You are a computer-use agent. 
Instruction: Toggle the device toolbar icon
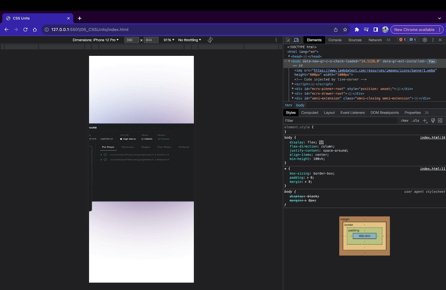click(296, 40)
